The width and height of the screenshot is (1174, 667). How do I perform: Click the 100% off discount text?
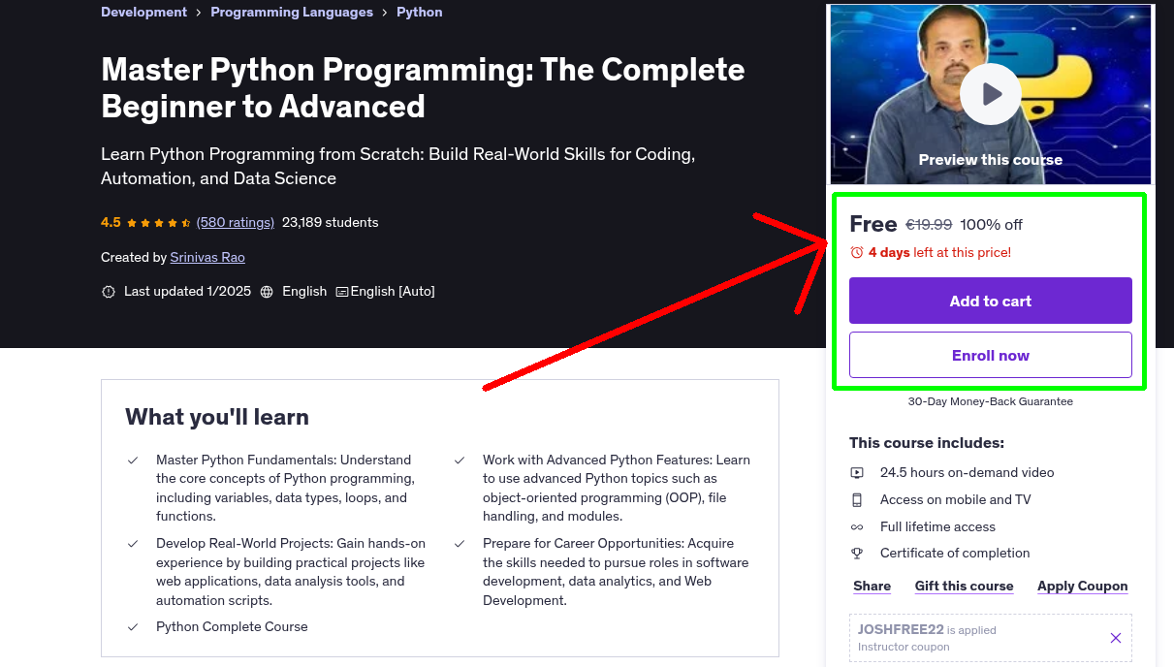(991, 225)
